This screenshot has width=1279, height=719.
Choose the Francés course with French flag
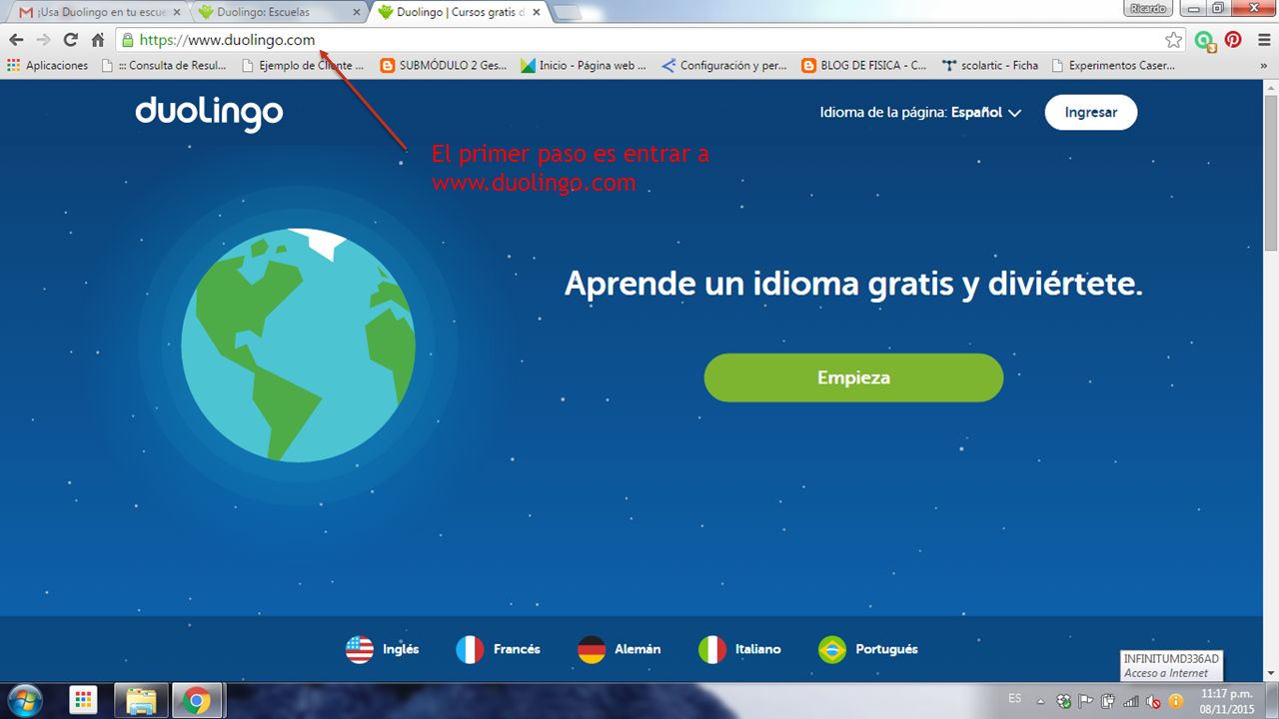498,649
